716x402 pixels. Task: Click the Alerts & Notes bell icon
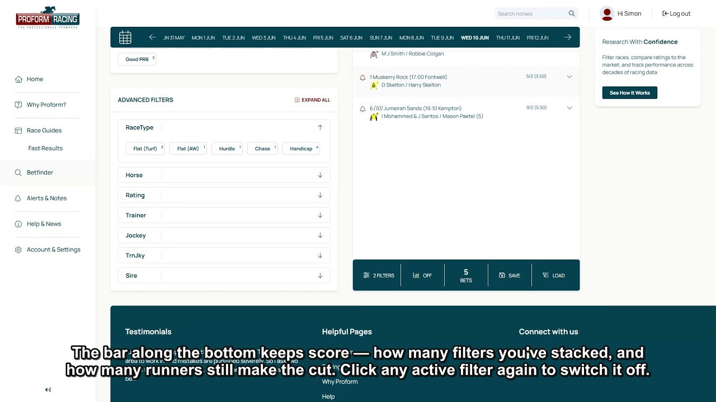(18, 198)
